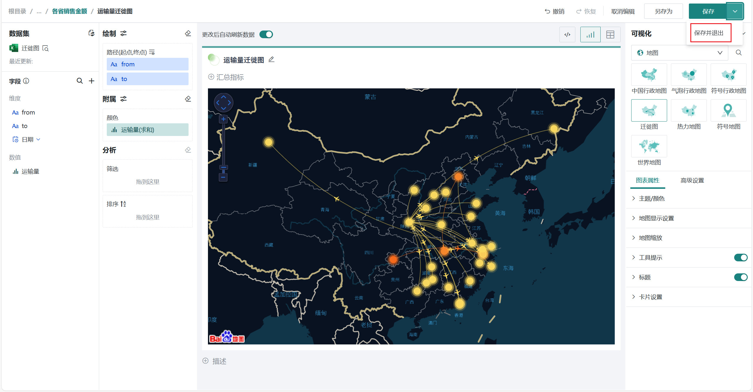
Task: Click pencil icon to edit chart title
Action: [271, 60]
